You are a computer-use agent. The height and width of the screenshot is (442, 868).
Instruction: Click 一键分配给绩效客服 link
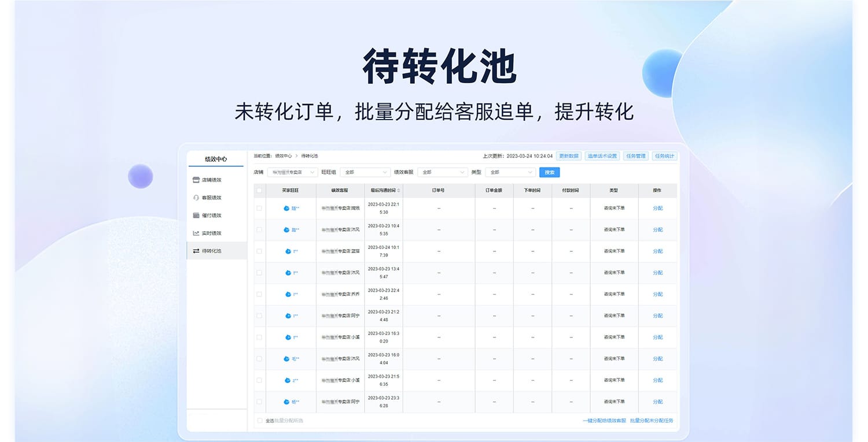click(604, 421)
